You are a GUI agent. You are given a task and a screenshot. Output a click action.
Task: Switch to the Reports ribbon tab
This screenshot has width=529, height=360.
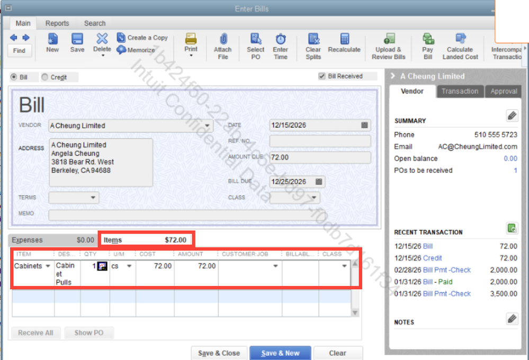[x=57, y=23]
